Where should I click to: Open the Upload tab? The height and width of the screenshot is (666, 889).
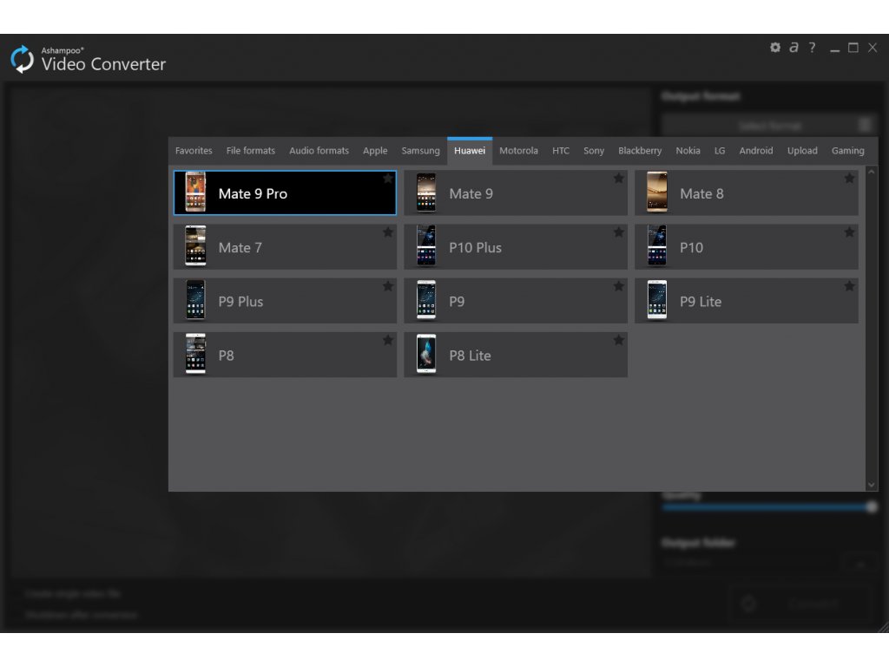802,151
